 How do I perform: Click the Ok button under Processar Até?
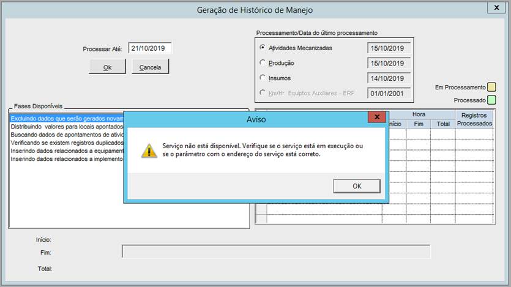[x=107, y=67]
